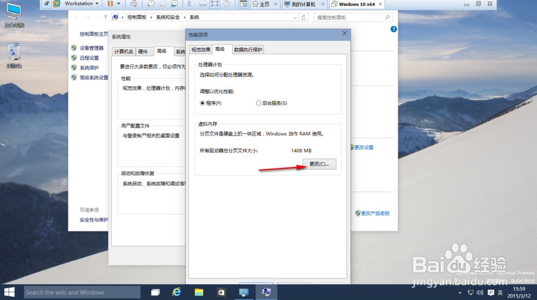Expand the power options arrow beside pause
The image size is (537, 300).
(x=119, y=4)
